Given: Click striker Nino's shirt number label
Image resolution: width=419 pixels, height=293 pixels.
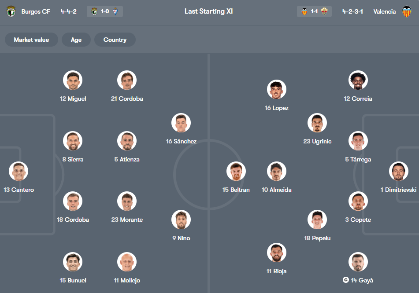Looking at the screenshot, I should pyautogui.click(x=181, y=238).
